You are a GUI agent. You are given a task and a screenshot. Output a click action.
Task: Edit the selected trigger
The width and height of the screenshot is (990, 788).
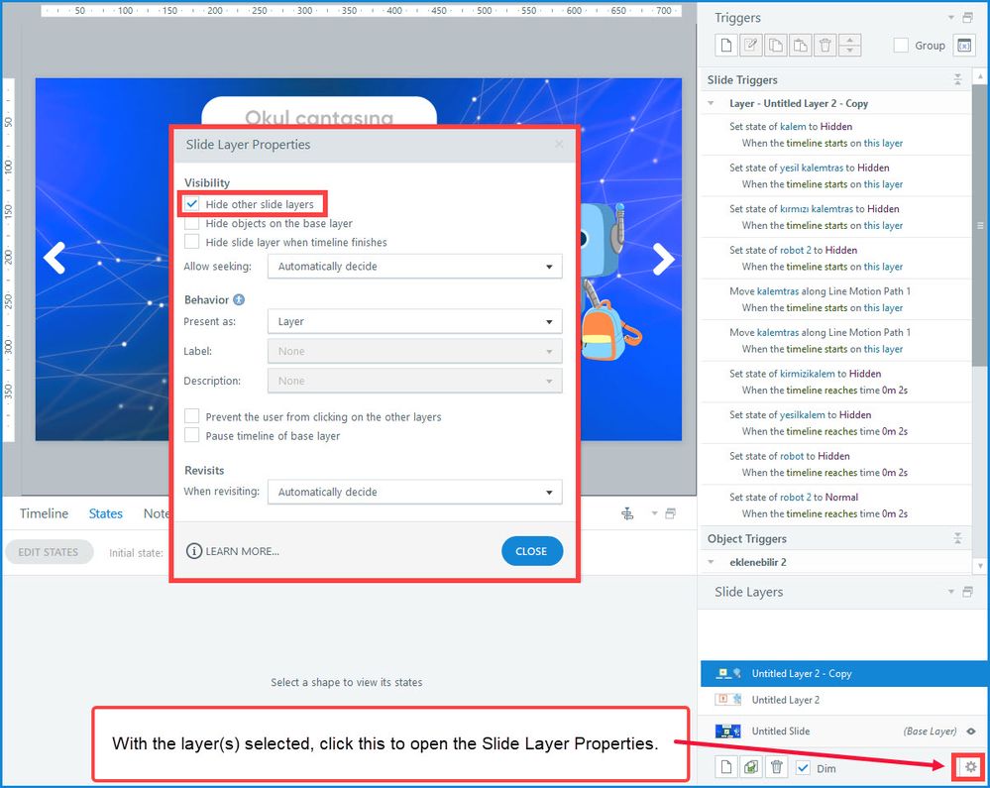tap(751, 46)
